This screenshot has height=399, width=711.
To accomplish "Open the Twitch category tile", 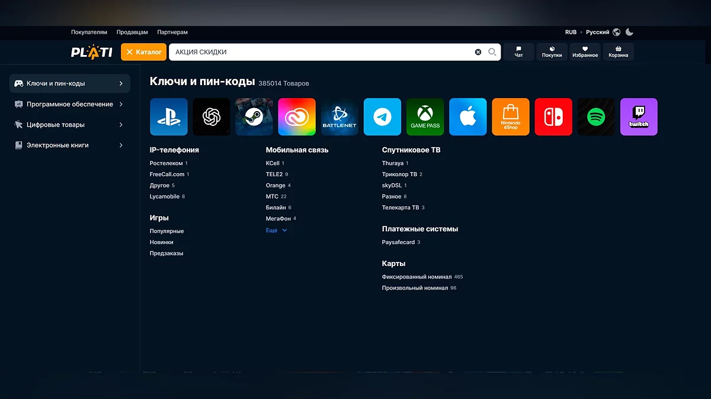I will click(x=639, y=117).
